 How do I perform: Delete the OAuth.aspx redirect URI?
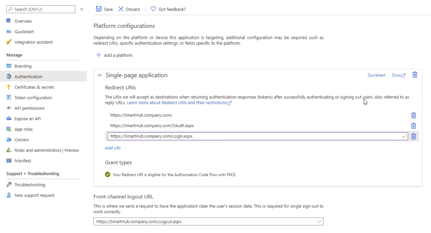tap(413, 126)
